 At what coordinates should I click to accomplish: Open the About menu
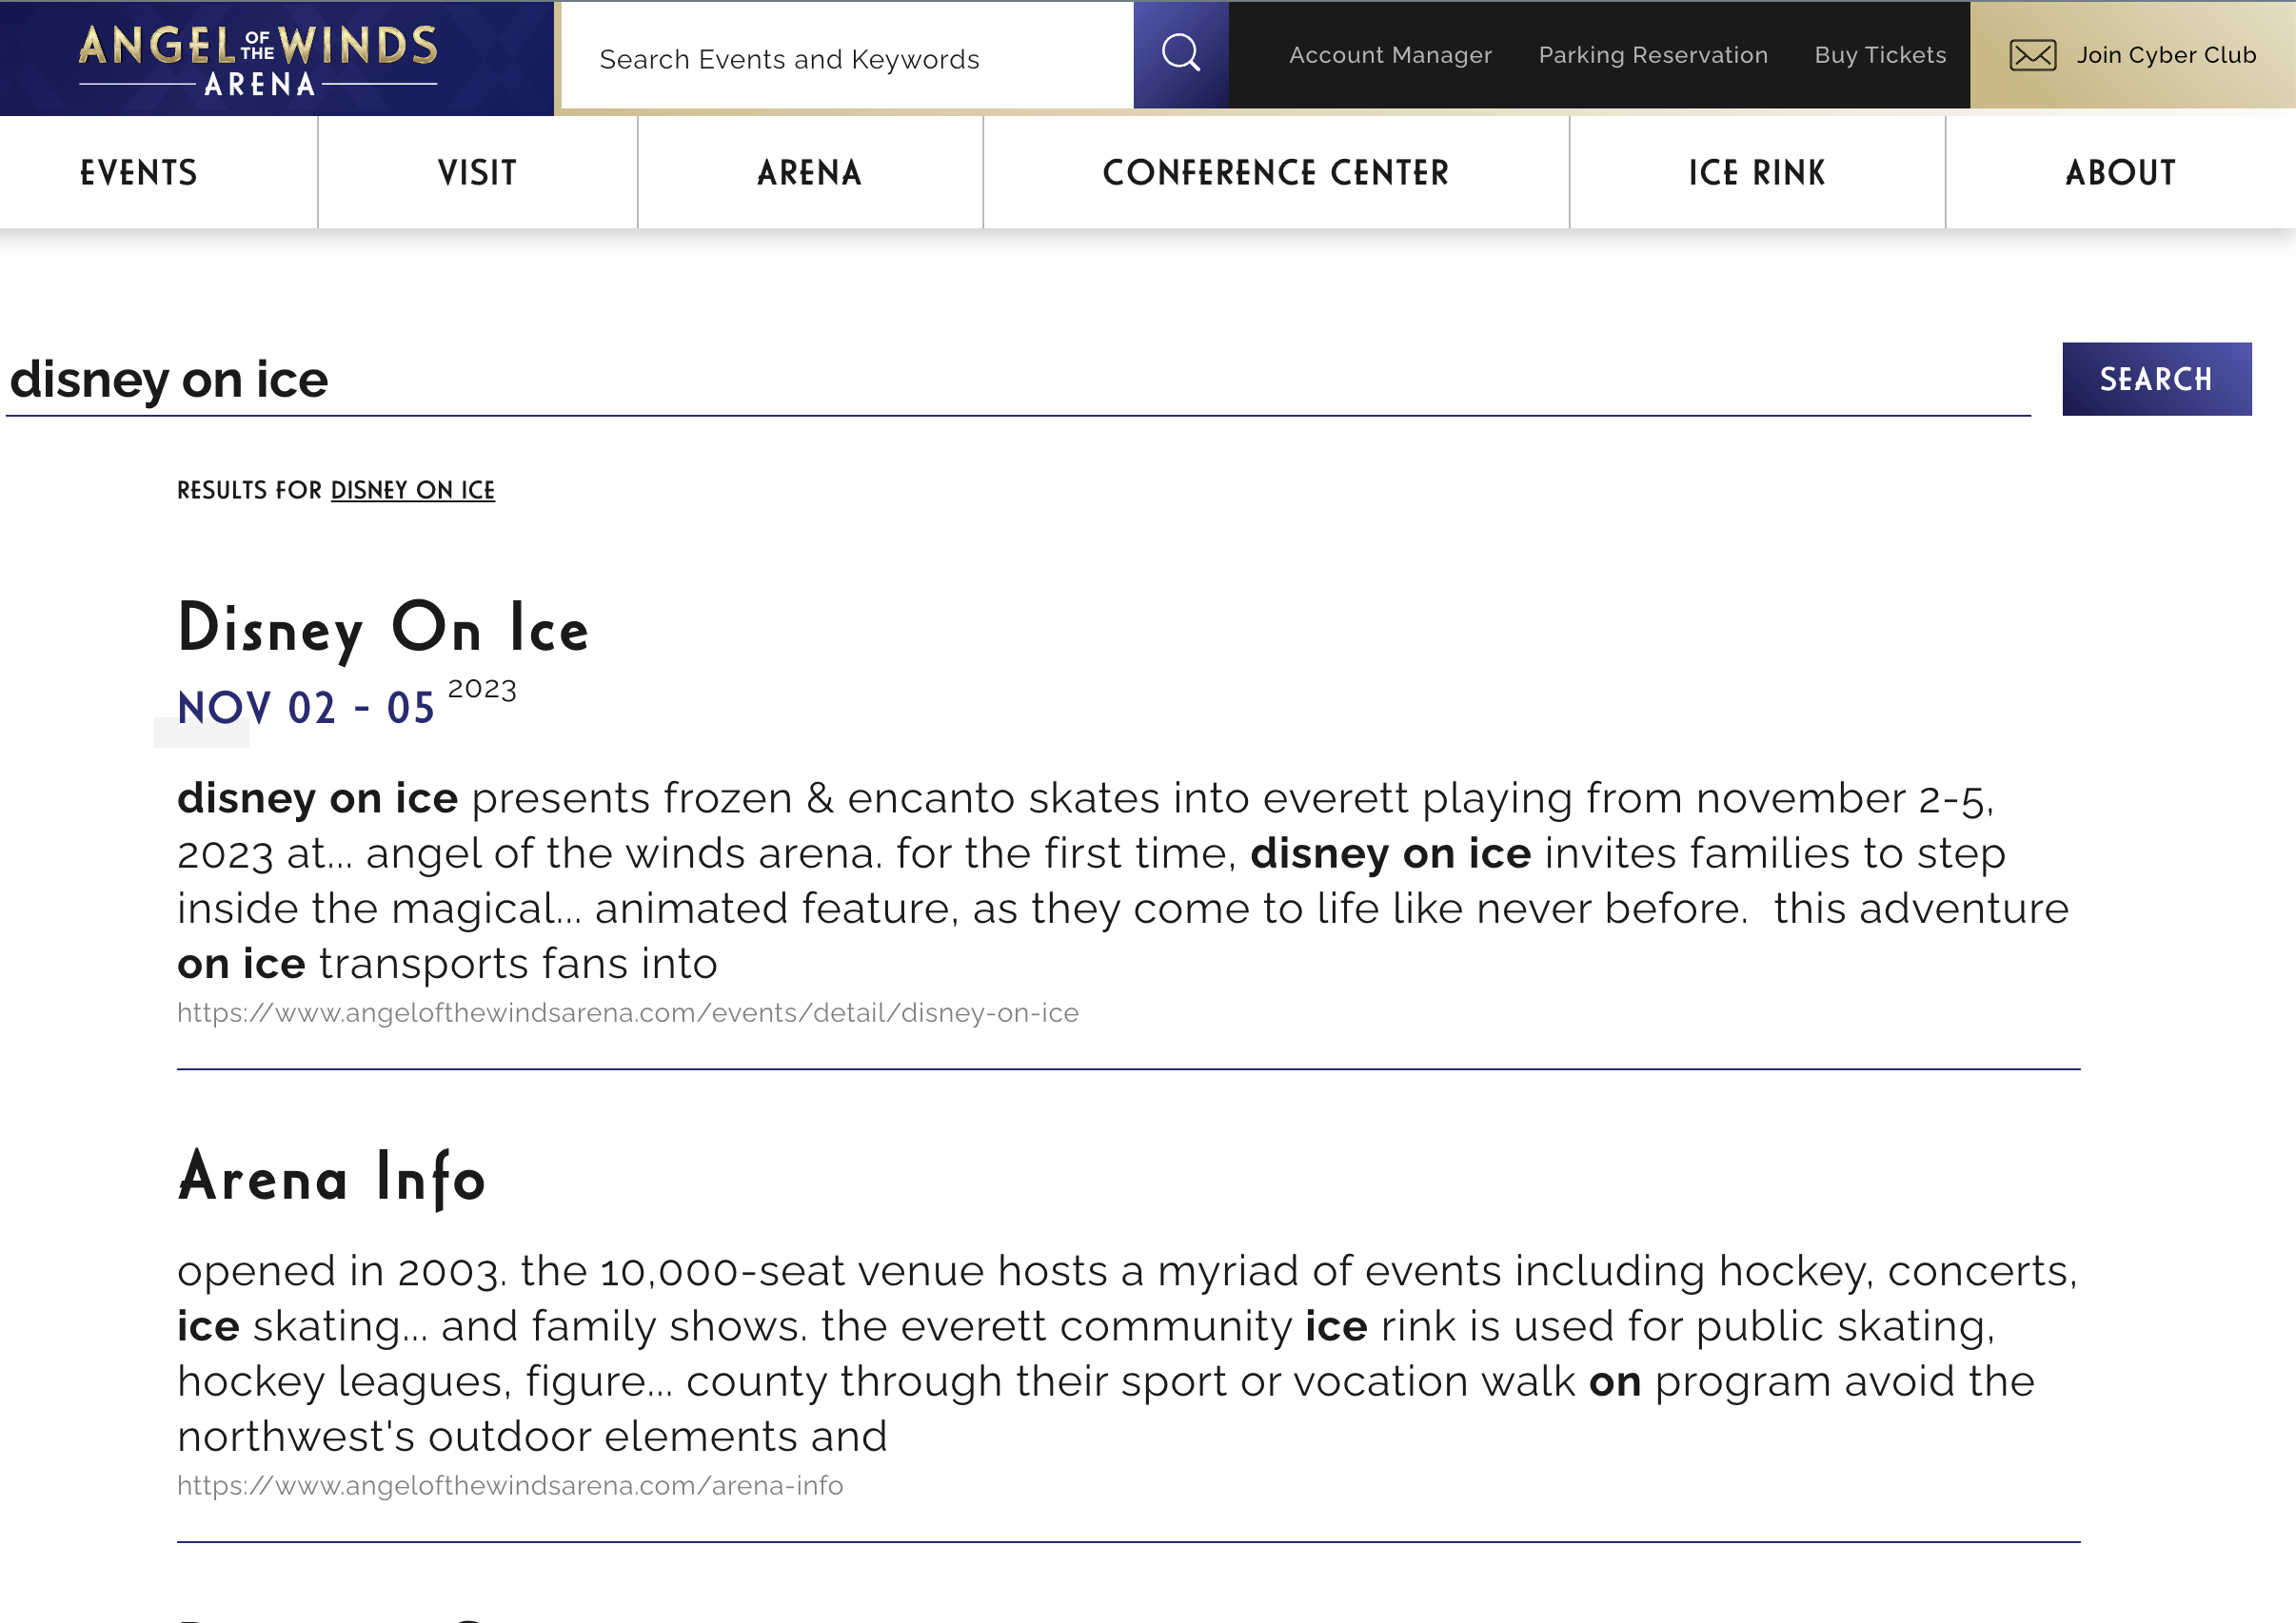tap(2121, 173)
